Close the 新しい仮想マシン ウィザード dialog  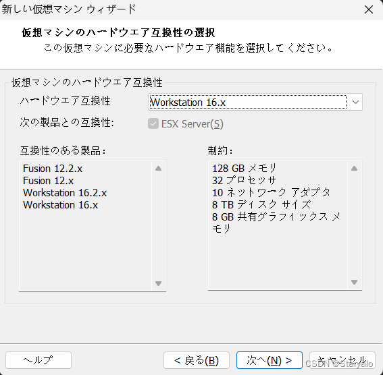(x=369, y=9)
